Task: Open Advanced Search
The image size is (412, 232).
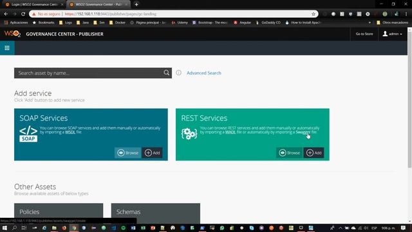Action: pyautogui.click(x=204, y=73)
